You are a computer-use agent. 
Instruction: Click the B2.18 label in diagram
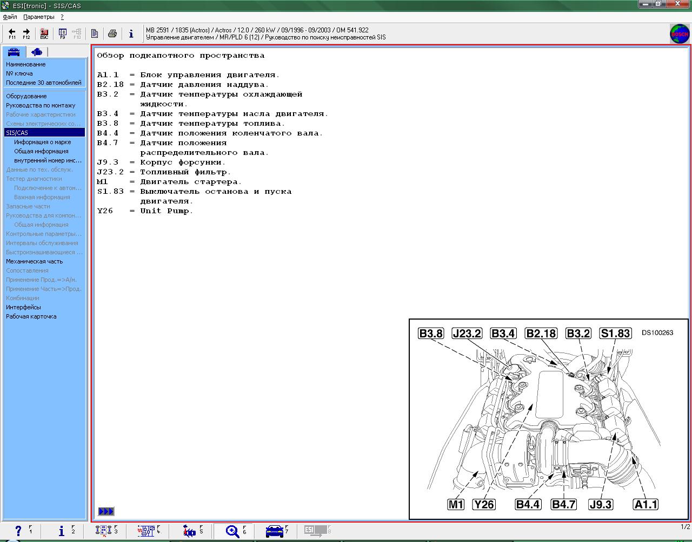coord(541,334)
